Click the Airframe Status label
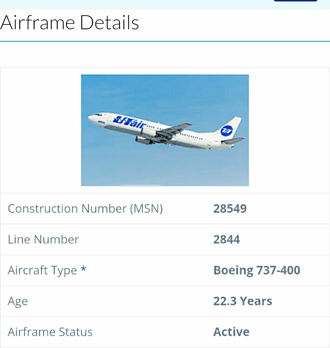Screen dimensions: 330x348 click(x=50, y=332)
